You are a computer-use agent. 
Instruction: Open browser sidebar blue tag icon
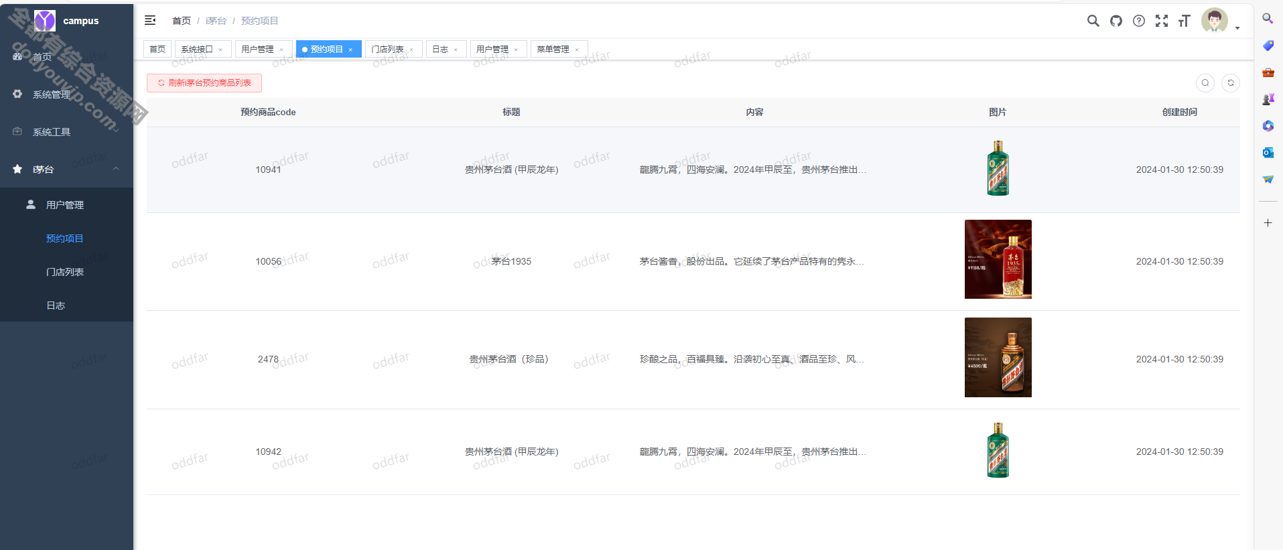pyautogui.click(x=1268, y=46)
